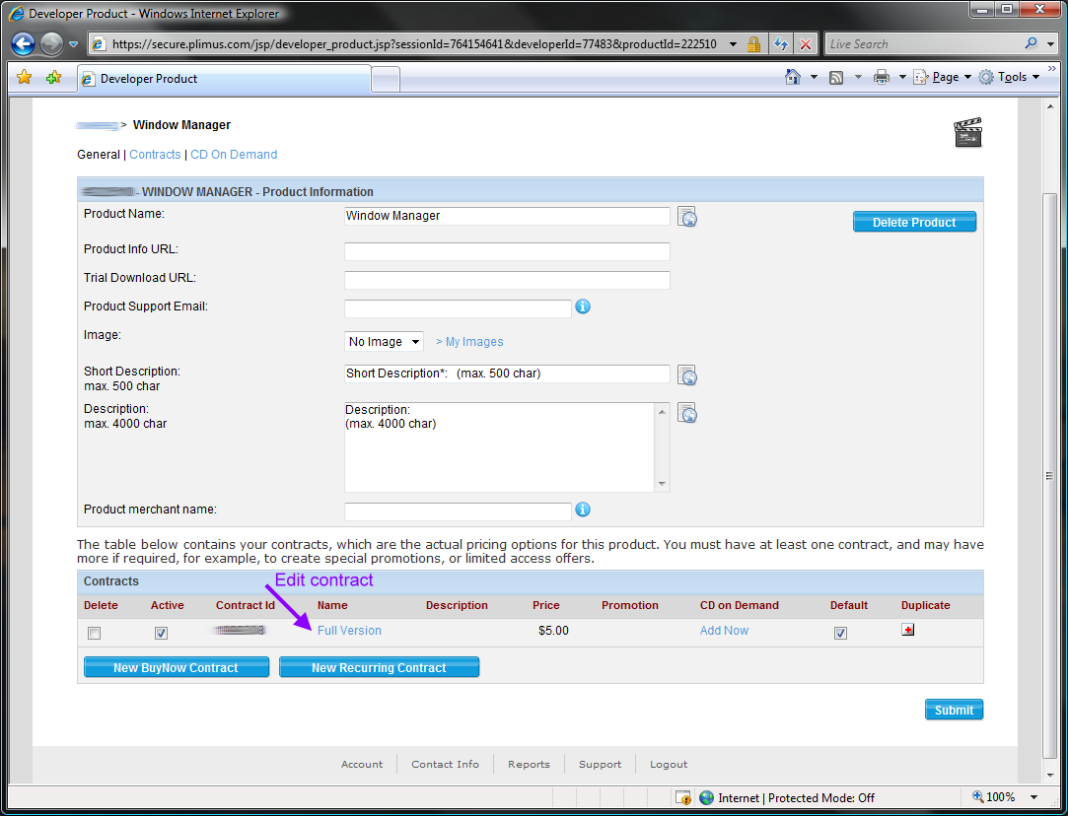Open the Tools menu
This screenshot has width=1068, height=816.
click(1010, 78)
